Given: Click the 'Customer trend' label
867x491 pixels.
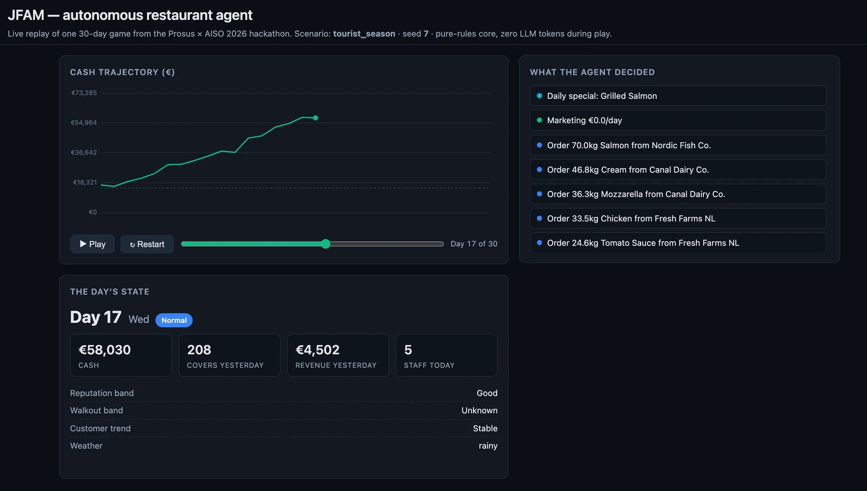Looking at the screenshot, I should tap(100, 429).
